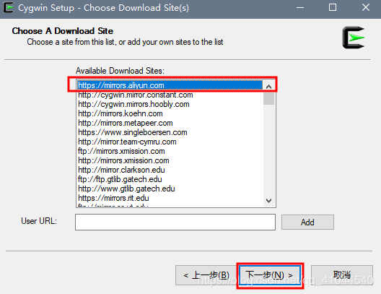This screenshot has height=294, width=381.
Task: Click the Add button
Action: tap(307, 222)
